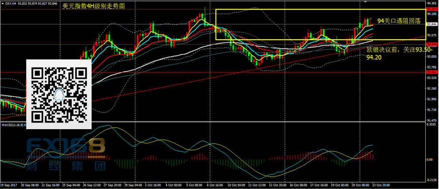Click the DXY,H4 symbol label
This screenshot has height=189, width=439.
[12, 3]
